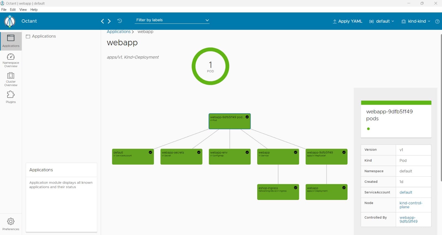
Task: Navigate back with the left arrow
Action: (x=102, y=21)
